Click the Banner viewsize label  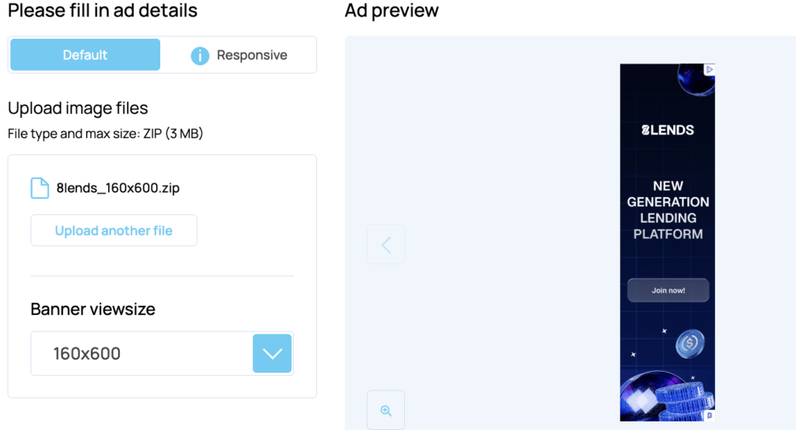click(93, 309)
